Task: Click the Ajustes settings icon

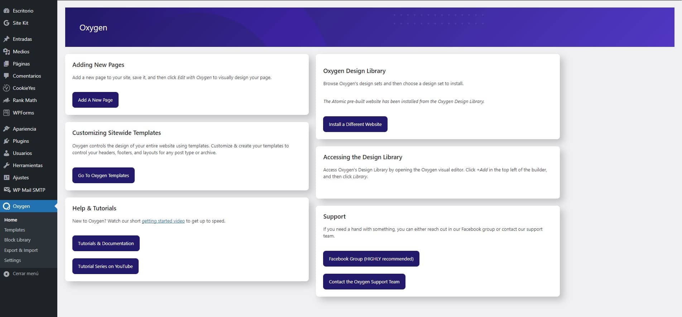Action: pyautogui.click(x=6, y=177)
